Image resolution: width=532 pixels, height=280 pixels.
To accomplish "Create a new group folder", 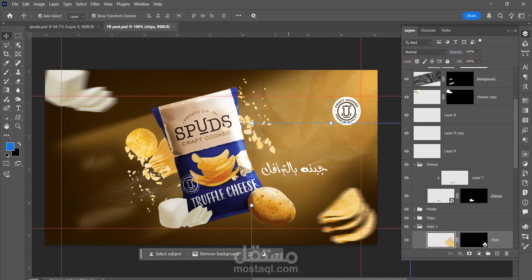I will coord(488,253).
